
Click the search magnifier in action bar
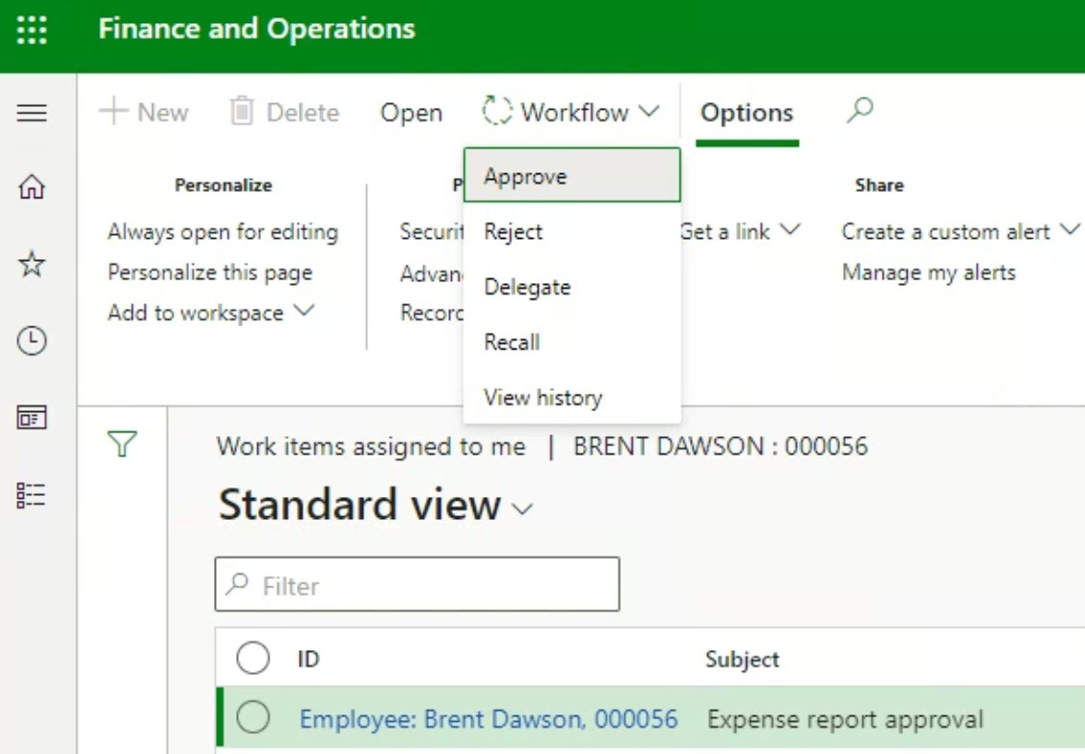pos(860,111)
